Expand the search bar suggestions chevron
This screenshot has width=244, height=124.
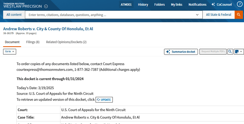(197, 15)
